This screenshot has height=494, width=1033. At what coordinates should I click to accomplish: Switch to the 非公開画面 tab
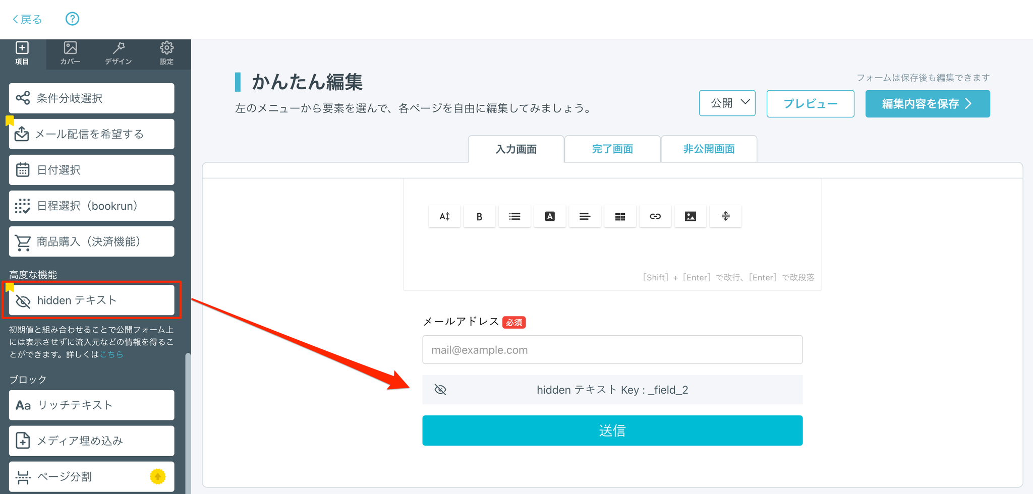709,149
